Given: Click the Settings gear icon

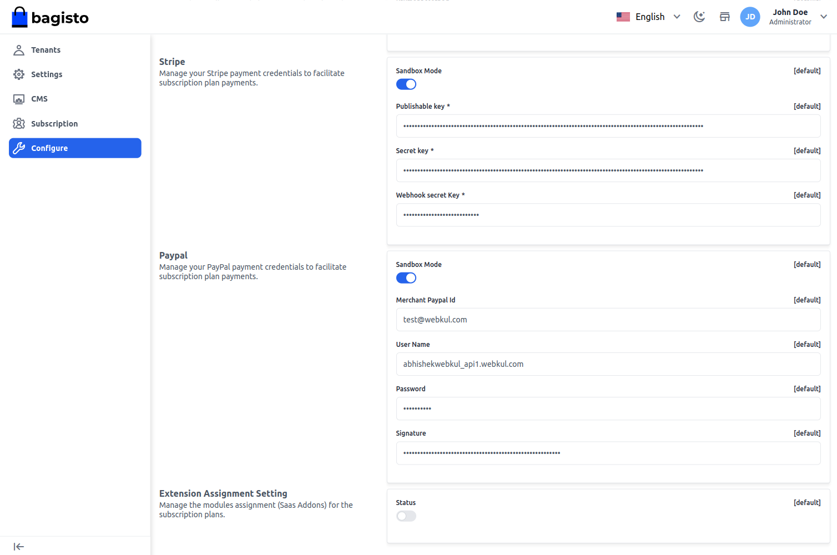Looking at the screenshot, I should pyautogui.click(x=19, y=74).
